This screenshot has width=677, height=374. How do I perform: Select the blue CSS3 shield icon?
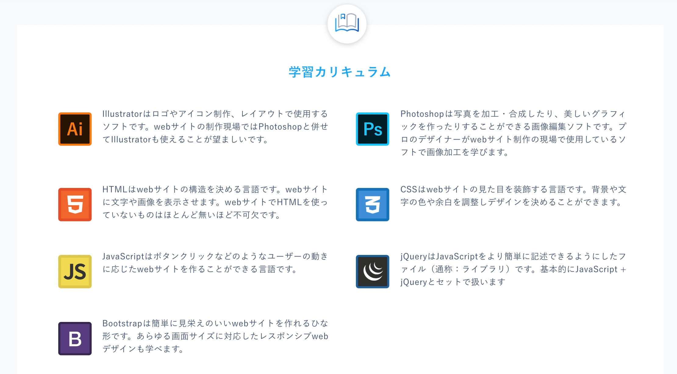point(372,204)
